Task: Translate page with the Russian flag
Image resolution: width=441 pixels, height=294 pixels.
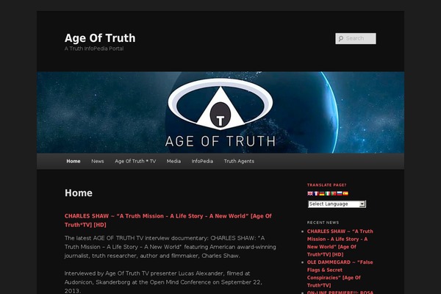Action: (x=340, y=193)
